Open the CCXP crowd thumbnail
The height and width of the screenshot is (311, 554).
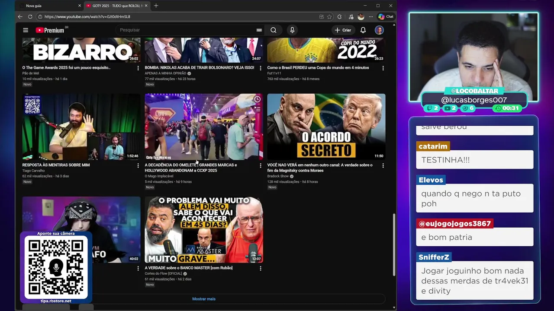click(x=203, y=127)
